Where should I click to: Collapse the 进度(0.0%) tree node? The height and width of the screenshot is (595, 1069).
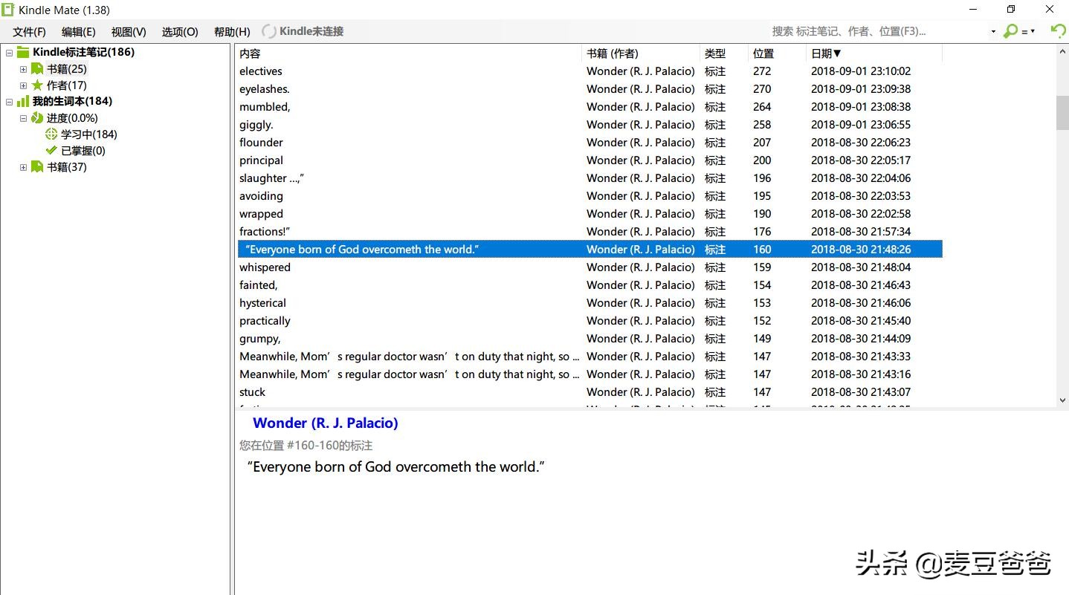tap(23, 118)
